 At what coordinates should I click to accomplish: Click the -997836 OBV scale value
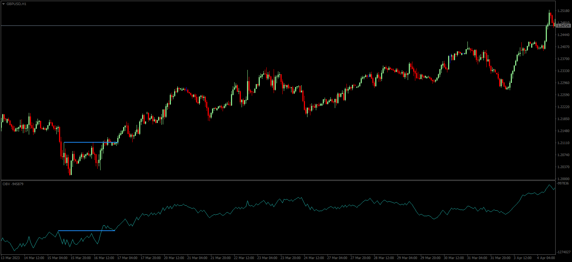[563, 183]
